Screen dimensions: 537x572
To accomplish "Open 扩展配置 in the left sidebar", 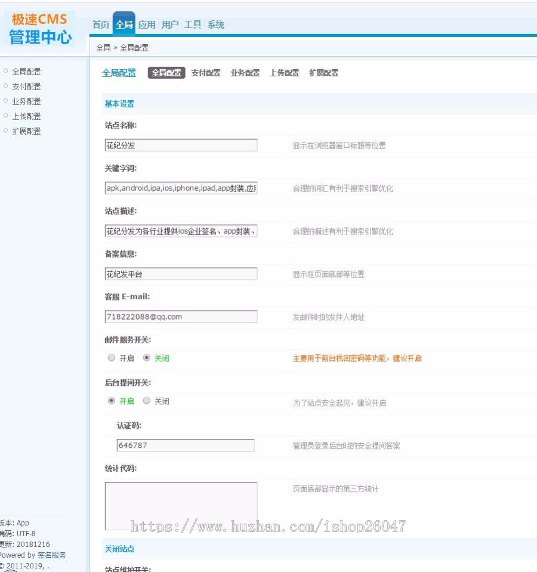I will [x=26, y=131].
